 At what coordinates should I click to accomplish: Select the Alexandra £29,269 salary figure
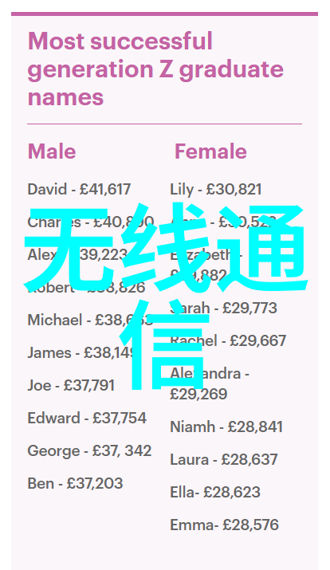point(198,394)
